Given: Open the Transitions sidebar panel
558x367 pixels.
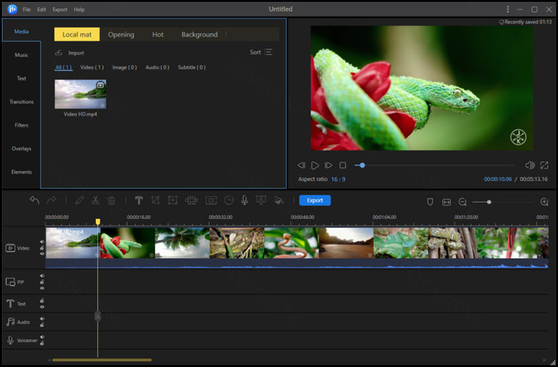Looking at the screenshot, I should point(21,102).
